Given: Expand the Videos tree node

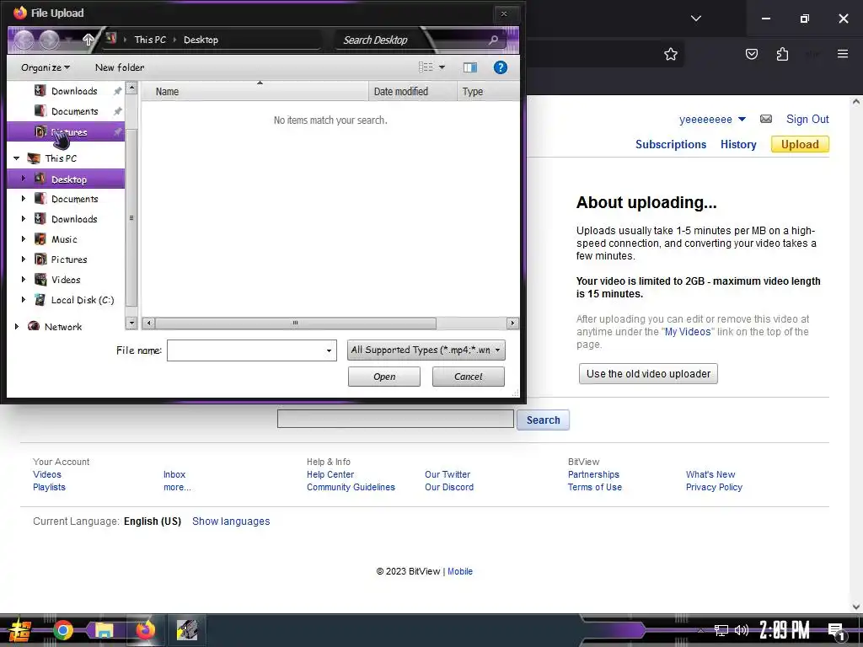Looking at the screenshot, I should 23,280.
